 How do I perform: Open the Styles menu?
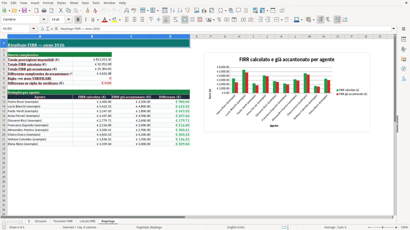tap(61, 3)
